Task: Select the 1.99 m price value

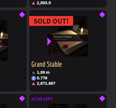Action: (x=43, y=72)
